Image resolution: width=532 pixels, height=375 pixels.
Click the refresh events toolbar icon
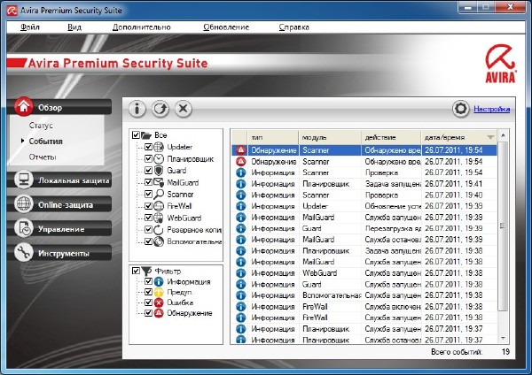click(160, 109)
